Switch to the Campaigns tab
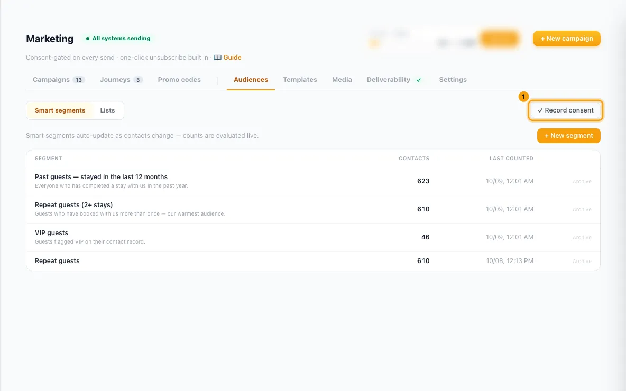 (x=59, y=80)
